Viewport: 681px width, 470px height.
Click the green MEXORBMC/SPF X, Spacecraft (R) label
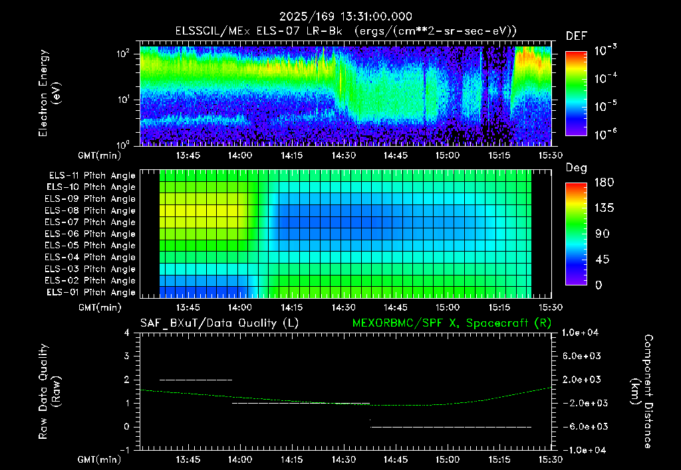[x=452, y=323]
